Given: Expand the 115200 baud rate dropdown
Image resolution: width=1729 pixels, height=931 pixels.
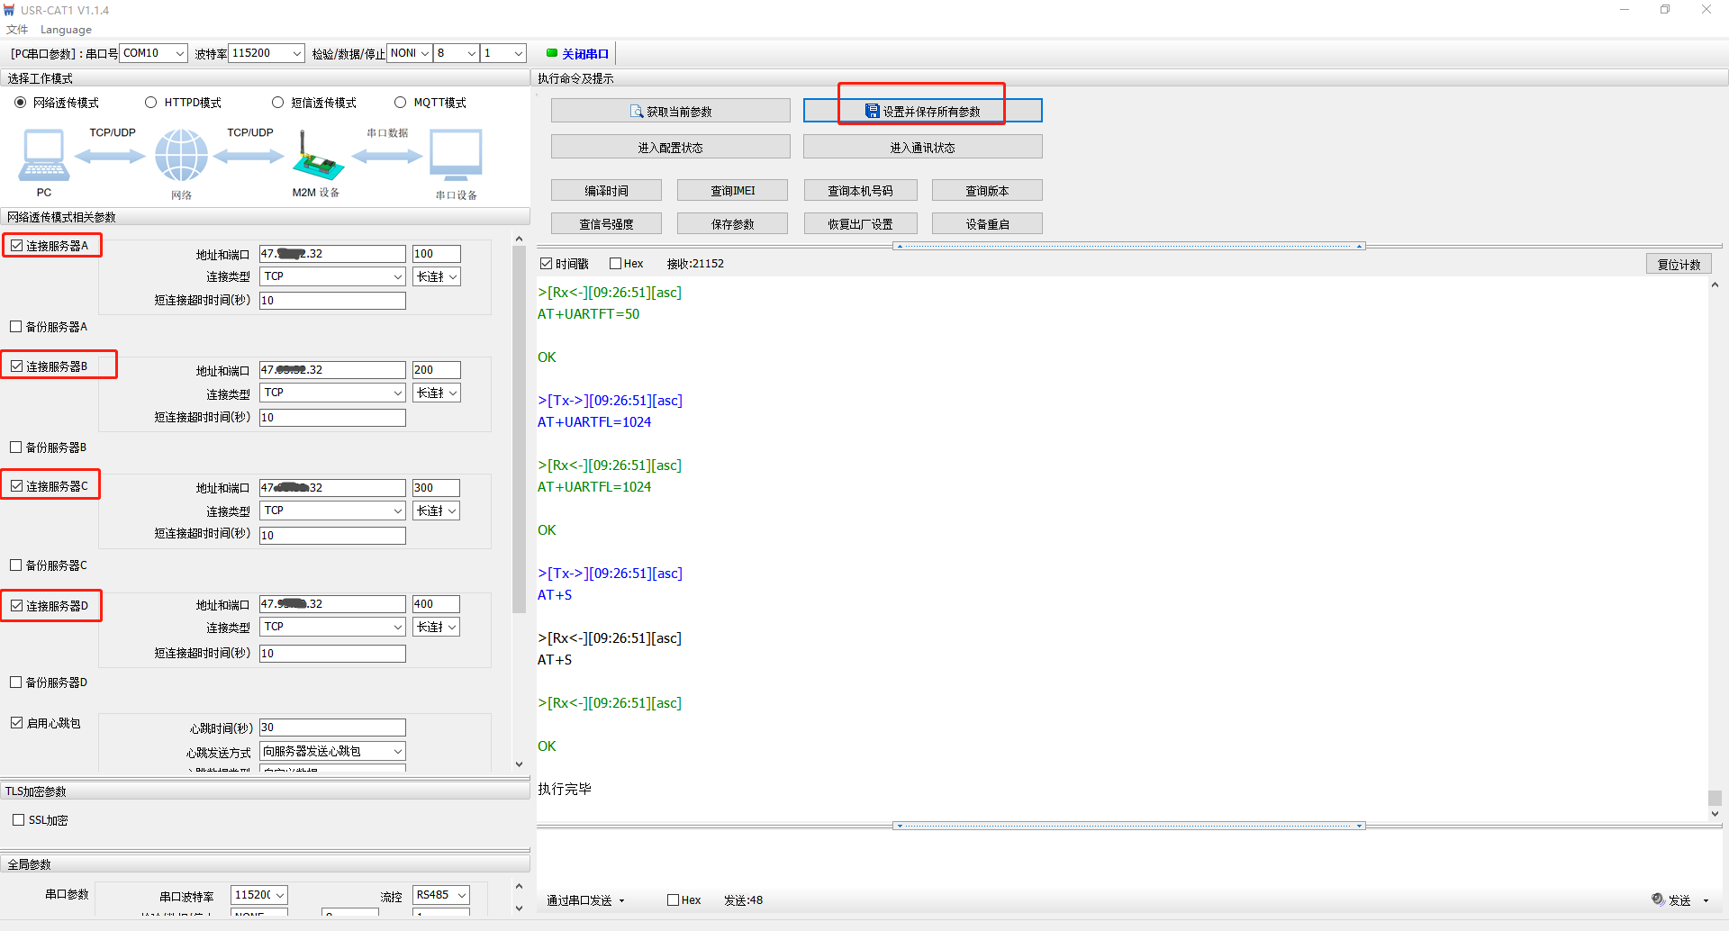Looking at the screenshot, I should [267, 53].
